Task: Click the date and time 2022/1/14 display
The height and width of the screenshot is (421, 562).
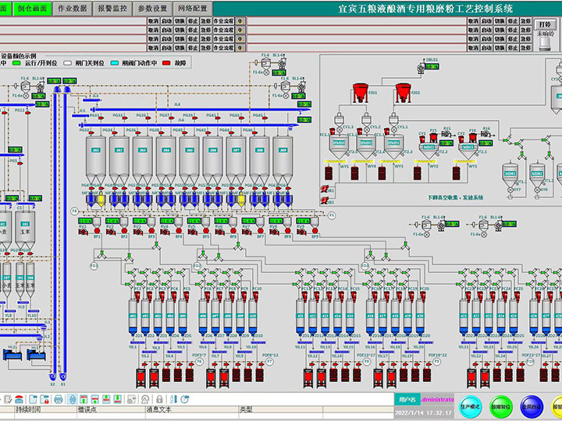Action: click(423, 412)
